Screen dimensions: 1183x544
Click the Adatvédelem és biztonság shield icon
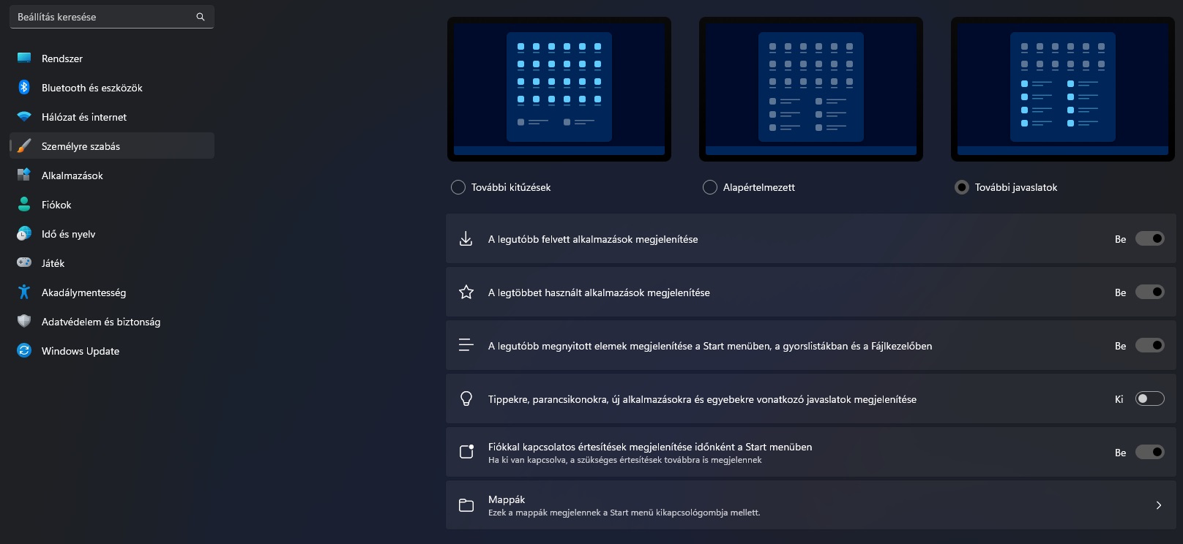(x=24, y=321)
